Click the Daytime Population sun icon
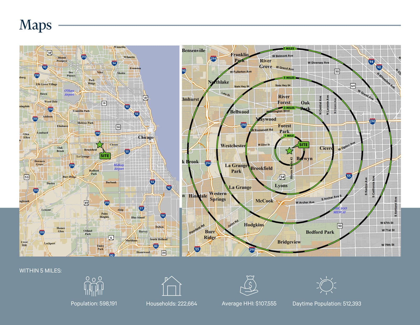Viewport: 420px width, 325px height. [326, 285]
